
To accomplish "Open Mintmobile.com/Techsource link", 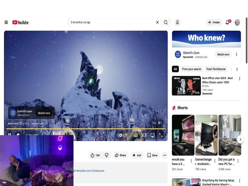I will (89, 171).
